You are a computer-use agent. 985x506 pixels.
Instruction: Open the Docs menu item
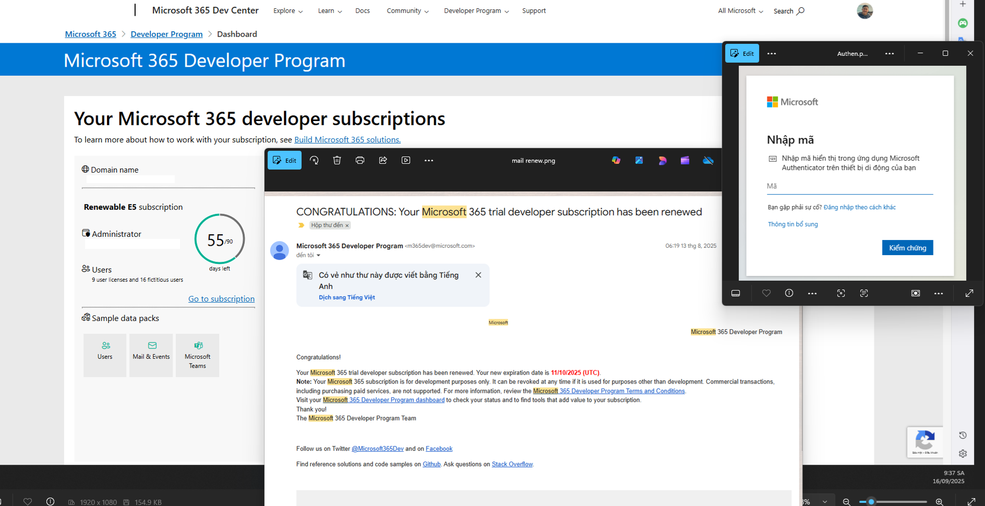coord(363,11)
